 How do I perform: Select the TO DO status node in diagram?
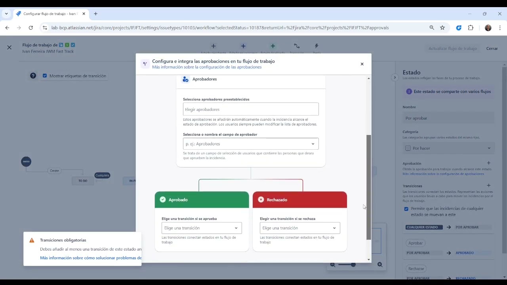82,181
